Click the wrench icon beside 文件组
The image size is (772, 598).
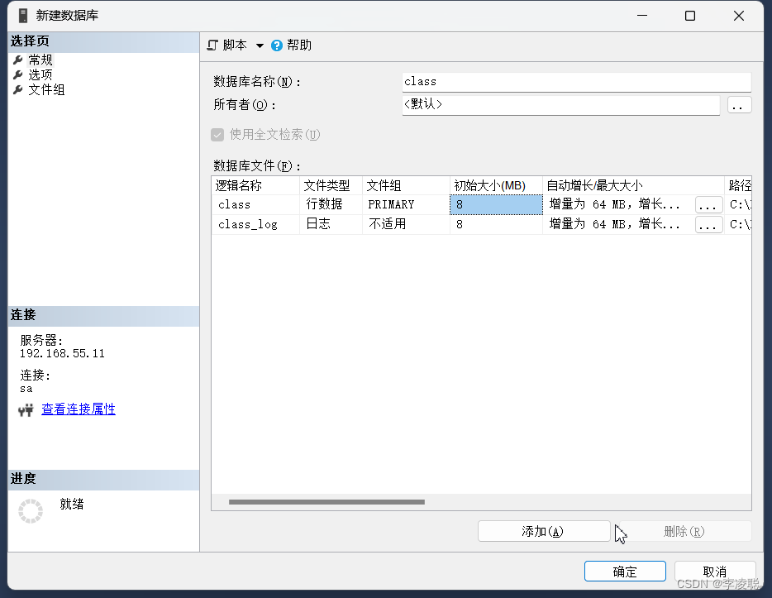[x=18, y=89]
